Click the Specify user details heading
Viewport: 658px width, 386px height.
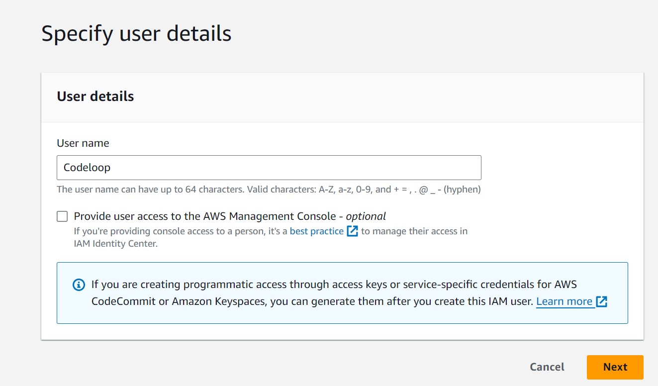click(x=136, y=34)
